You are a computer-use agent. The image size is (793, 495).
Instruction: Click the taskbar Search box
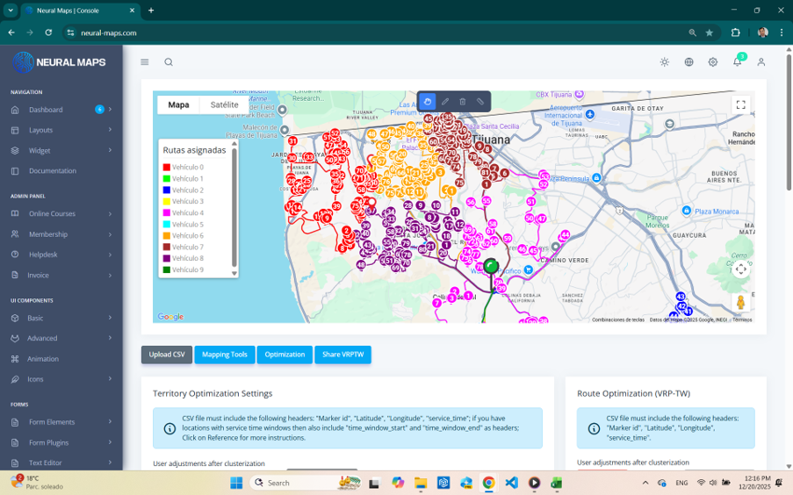point(306,483)
